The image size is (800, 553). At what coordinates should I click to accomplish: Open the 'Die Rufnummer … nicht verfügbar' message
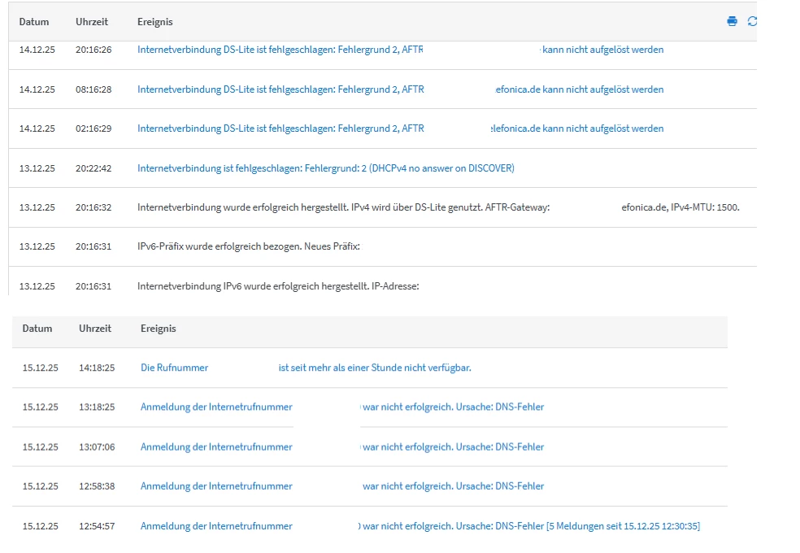tap(174, 368)
